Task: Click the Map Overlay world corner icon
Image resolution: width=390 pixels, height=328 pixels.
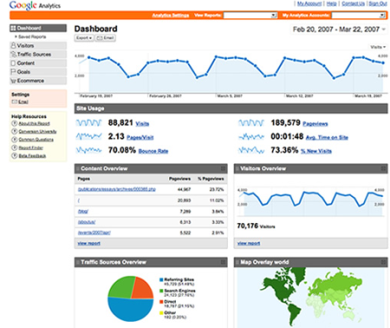Action: 383,262
